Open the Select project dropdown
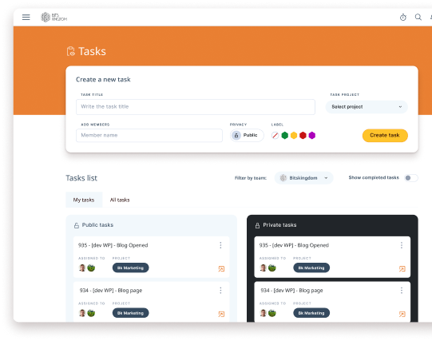This screenshot has height=341, width=432. click(x=367, y=107)
